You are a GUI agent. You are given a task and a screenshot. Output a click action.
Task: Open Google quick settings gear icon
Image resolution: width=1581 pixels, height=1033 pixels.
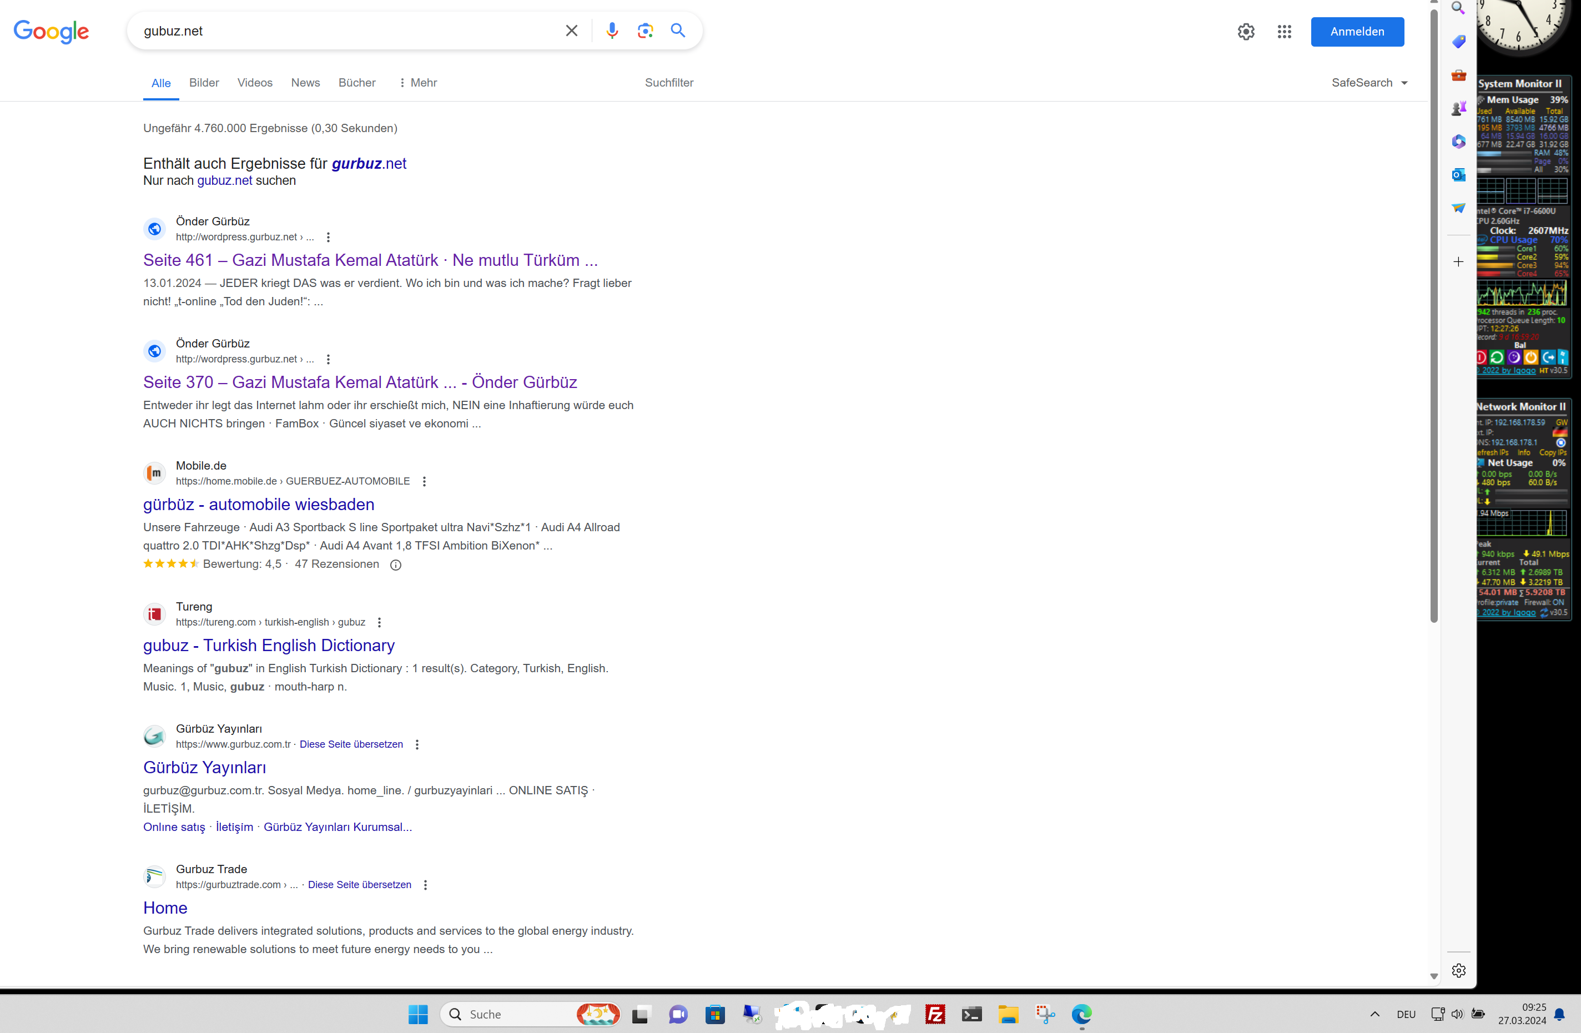(1246, 31)
